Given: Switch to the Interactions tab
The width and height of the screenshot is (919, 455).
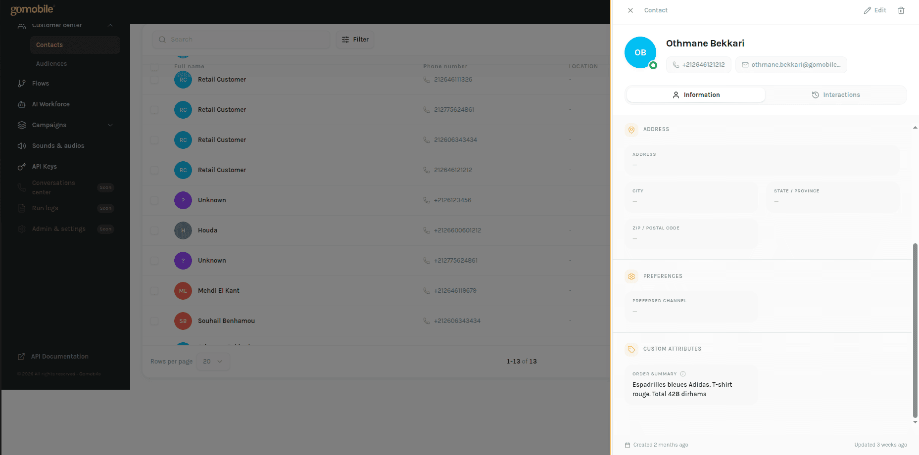Looking at the screenshot, I should tap(836, 94).
